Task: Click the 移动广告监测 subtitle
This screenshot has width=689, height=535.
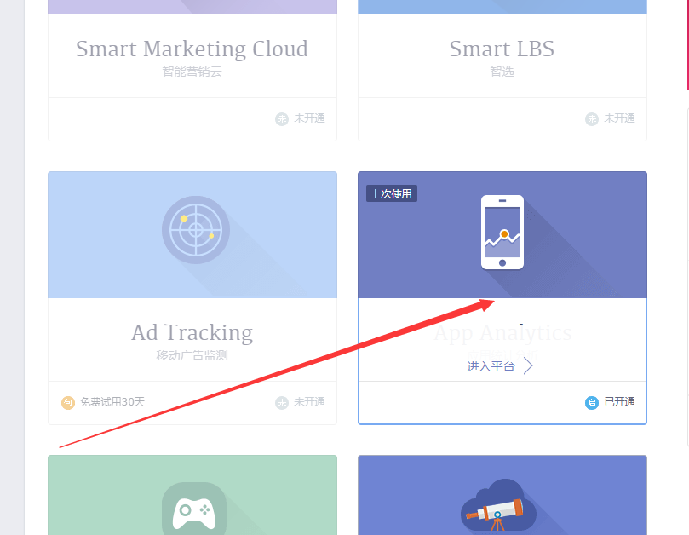Action: 192,355
